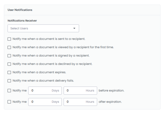Click 'Notify me when a document expires.' label
164x113 pixels.
(x=39, y=72)
